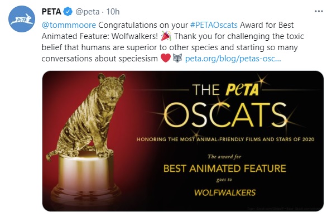Open the @tommmoore mention
Viewport: 332px width, 217px height.
pyautogui.click(x=69, y=25)
